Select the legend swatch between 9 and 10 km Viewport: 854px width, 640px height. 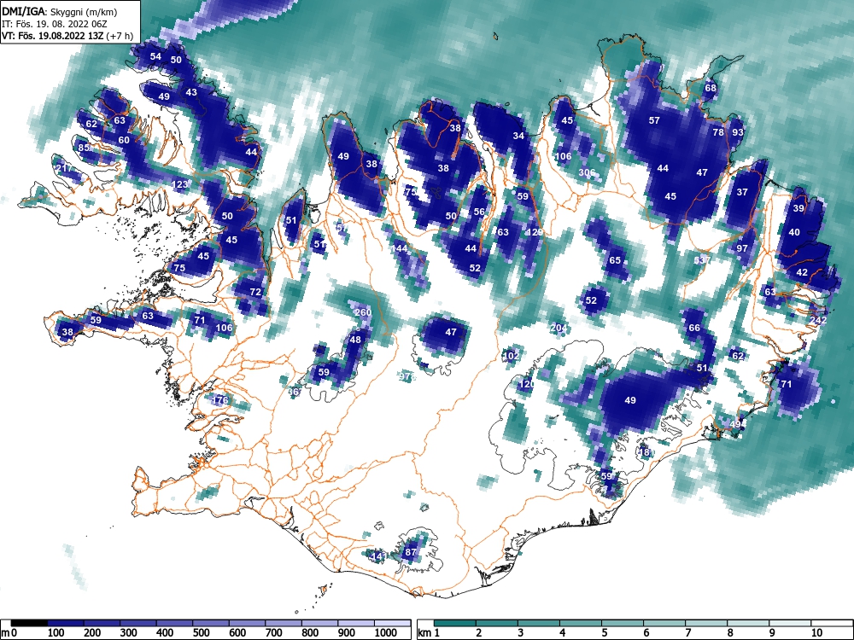coord(790,623)
